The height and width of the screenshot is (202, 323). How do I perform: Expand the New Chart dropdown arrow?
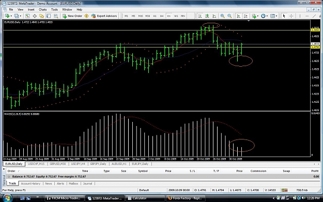tap(11, 16)
